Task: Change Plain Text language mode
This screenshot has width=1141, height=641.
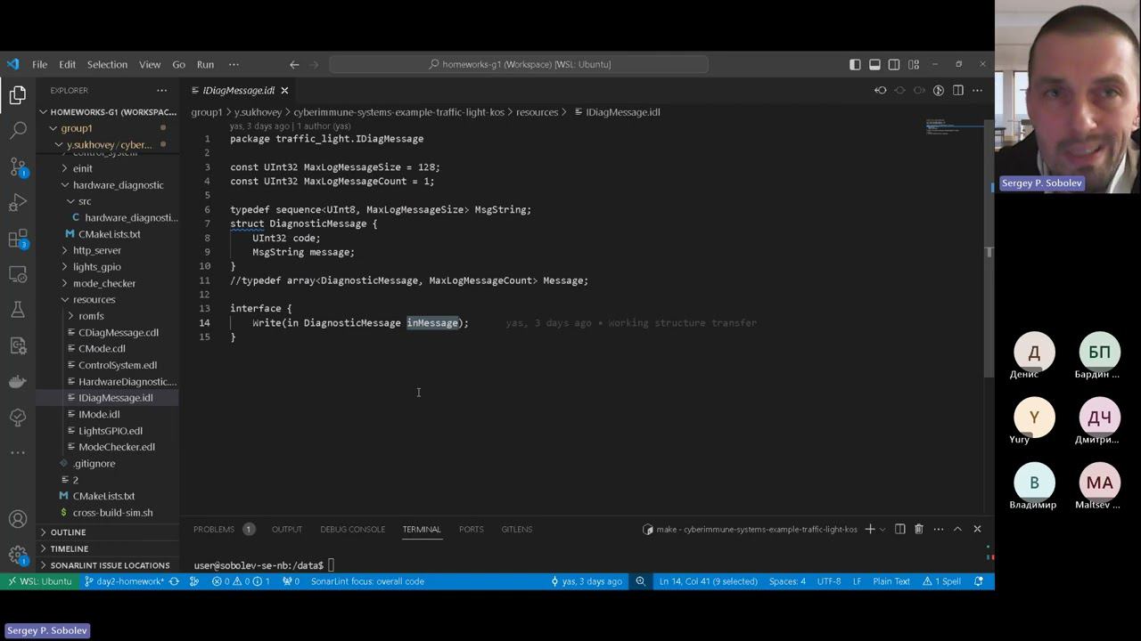Action: click(x=891, y=581)
